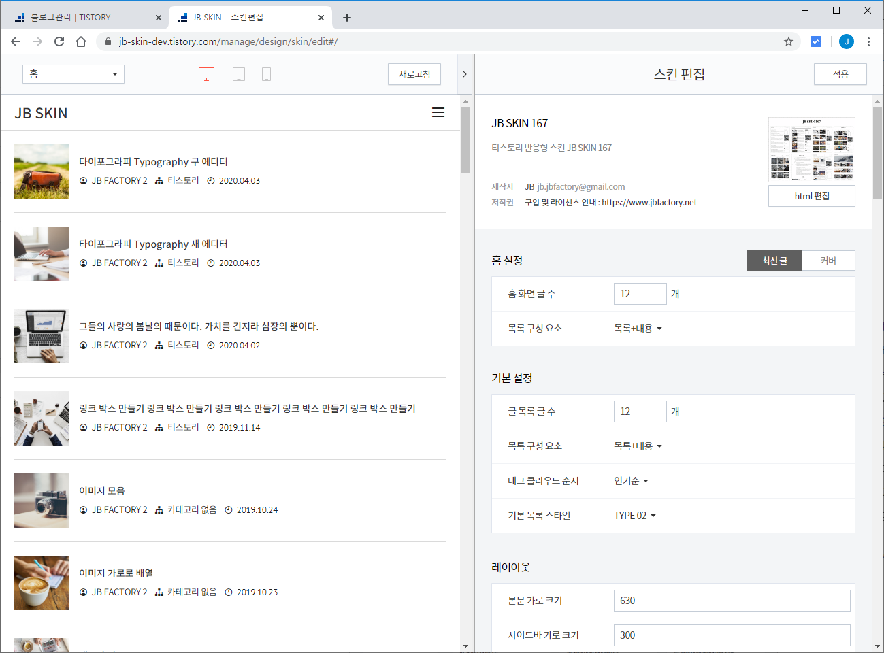Click the 새로고침 refresh button
Image resolution: width=884 pixels, height=653 pixels.
click(x=414, y=74)
